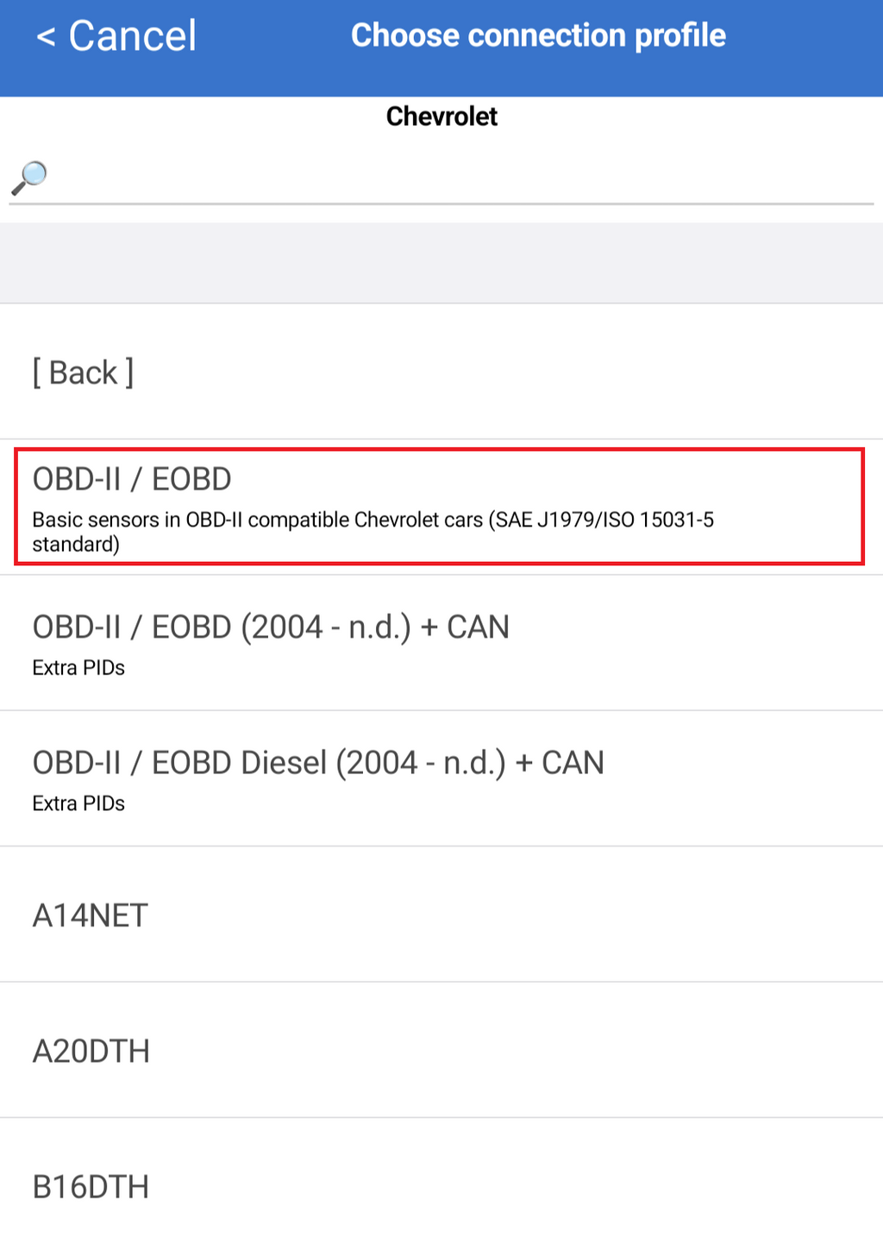Tap the Cancel button in the header
This screenshot has width=883, height=1236.
coord(132,36)
